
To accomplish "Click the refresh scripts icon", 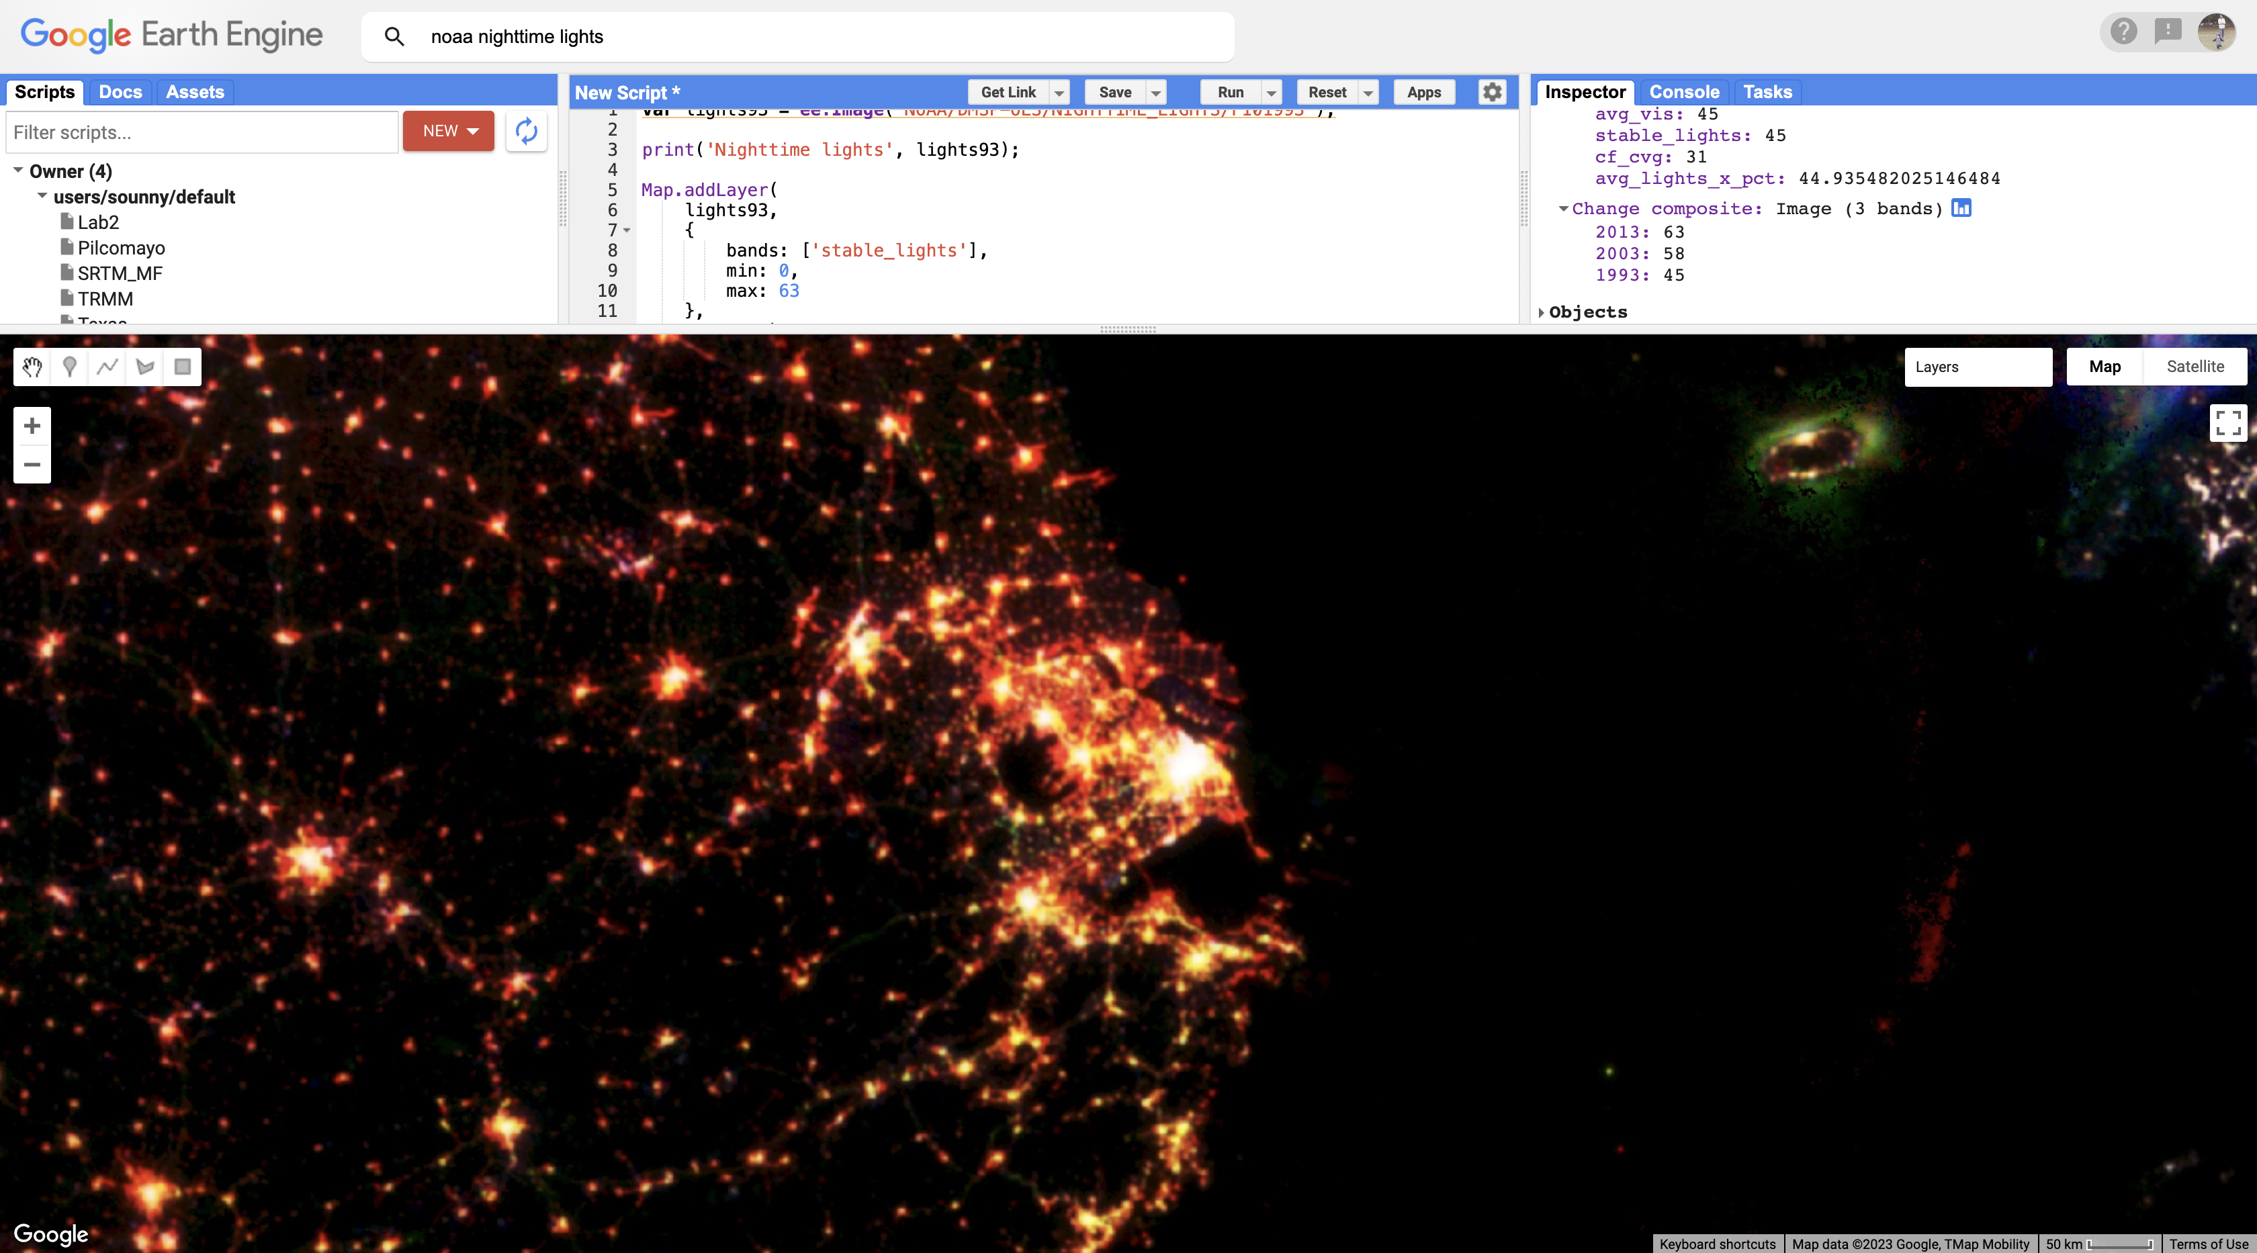I will [x=527, y=132].
